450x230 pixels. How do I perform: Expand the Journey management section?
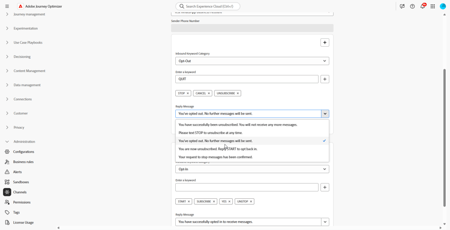(7, 14)
